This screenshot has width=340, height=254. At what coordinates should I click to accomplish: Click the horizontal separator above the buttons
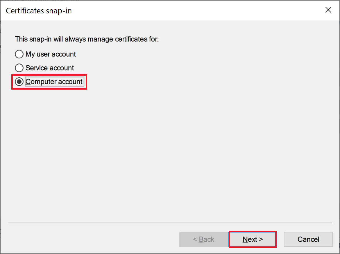(170, 223)
